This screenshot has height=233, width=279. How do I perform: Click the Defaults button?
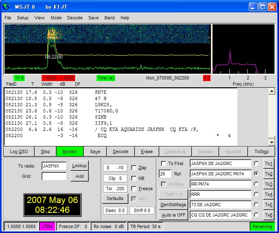tap(115, 198)
